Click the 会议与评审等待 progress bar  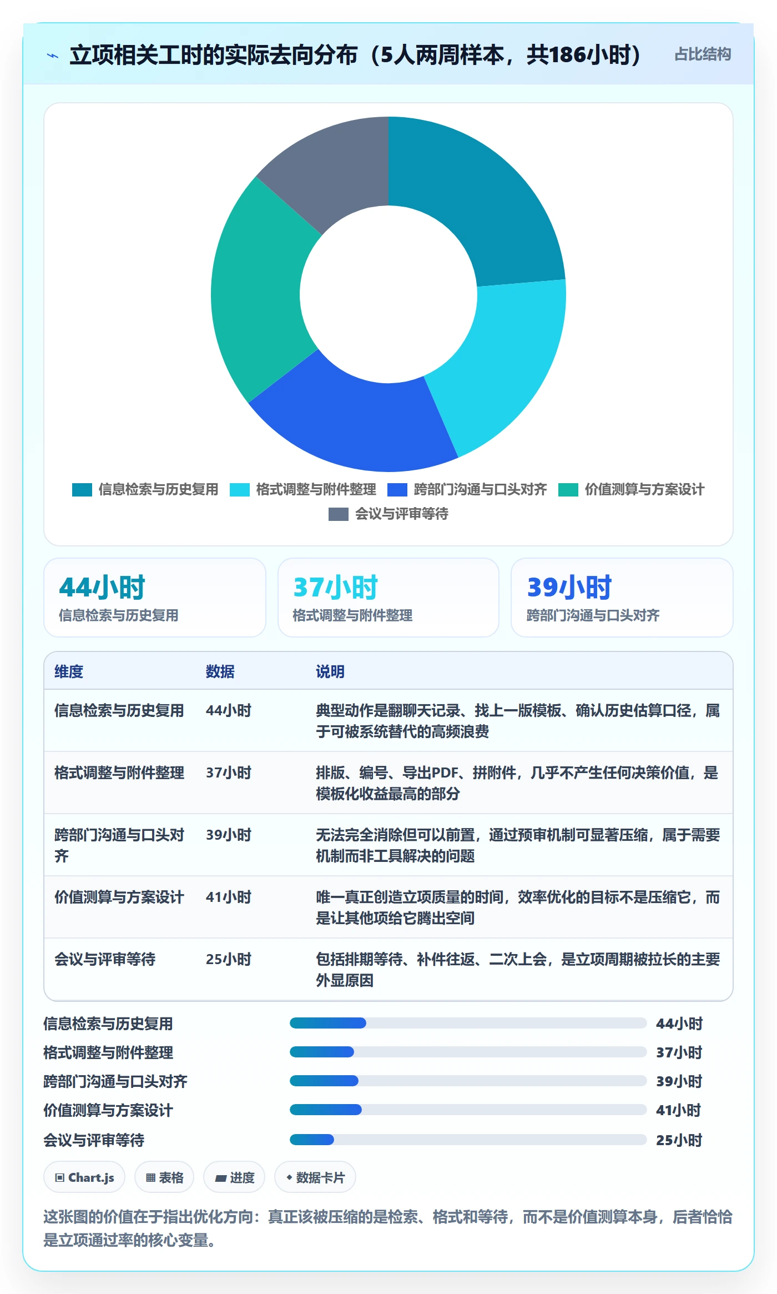point(468,1140)
